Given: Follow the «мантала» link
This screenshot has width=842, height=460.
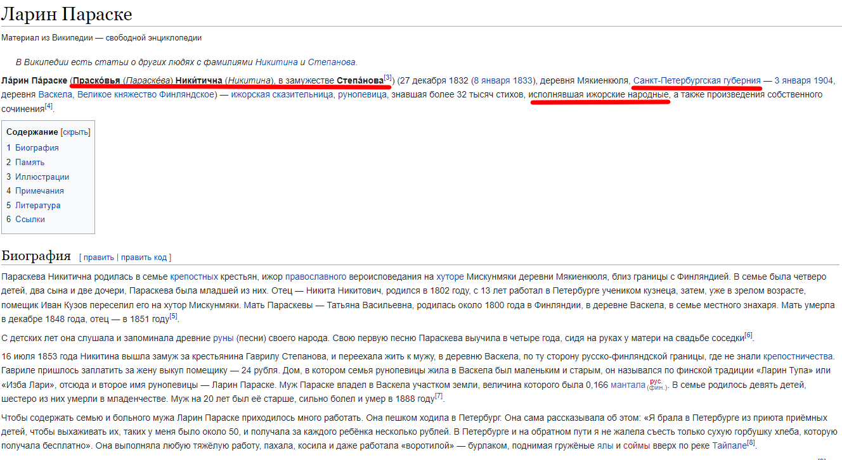Looking at the screenshot, I should pyautogui.click(x=627, y=384).
